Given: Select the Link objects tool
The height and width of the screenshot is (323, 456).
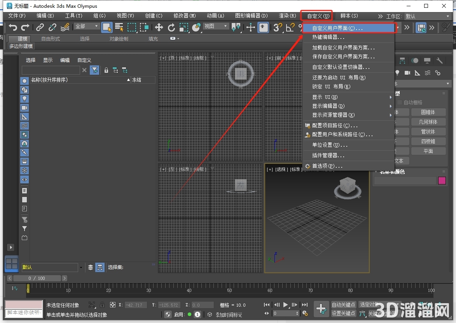Looking at the screenshot, I should [x=40, y=27].
